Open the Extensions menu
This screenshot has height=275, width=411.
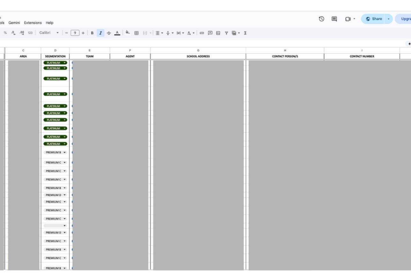(33, 23)
